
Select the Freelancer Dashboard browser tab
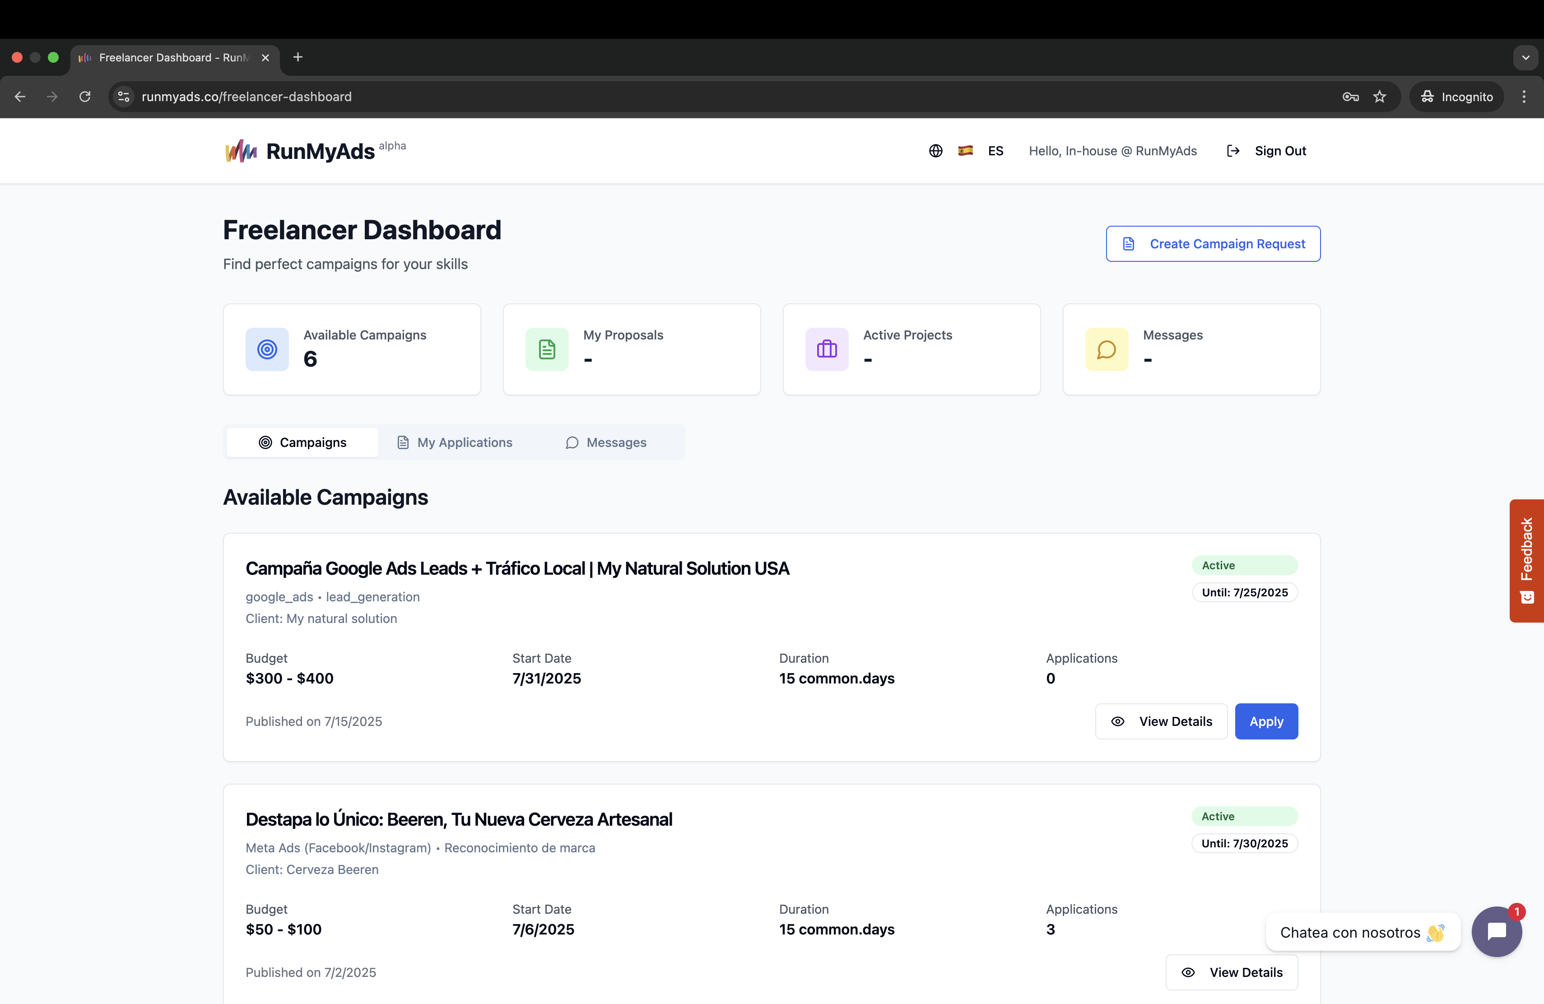pyautogui.click(x=175, y=58)
